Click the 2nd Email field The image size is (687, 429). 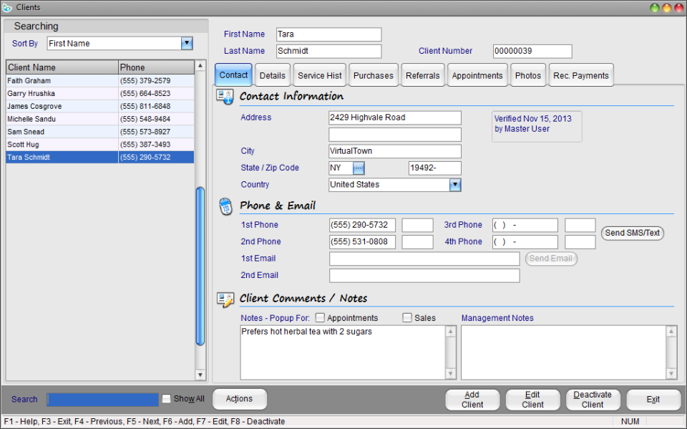click(x=424, y=276)
